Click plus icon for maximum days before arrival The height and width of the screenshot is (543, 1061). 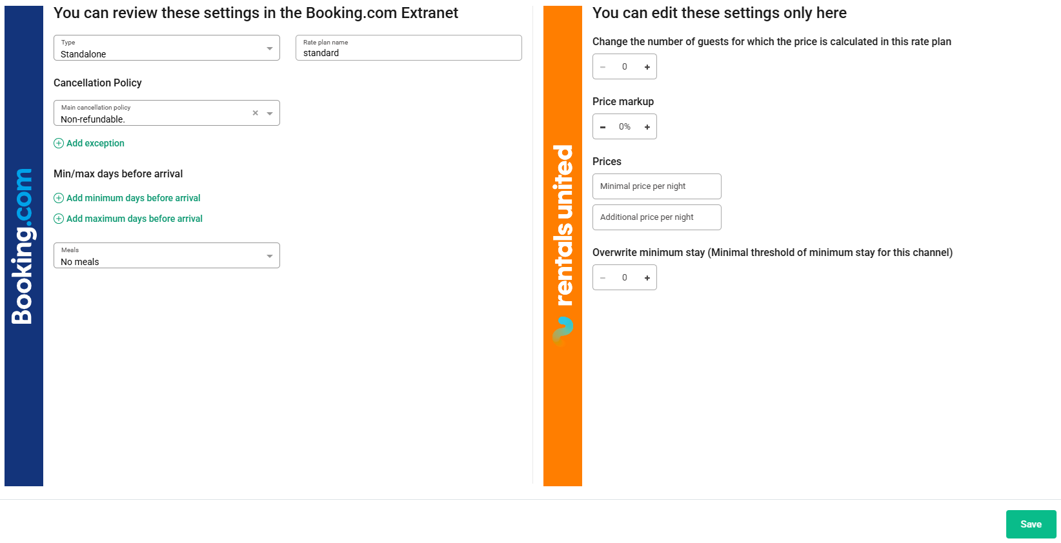(59, 219)
